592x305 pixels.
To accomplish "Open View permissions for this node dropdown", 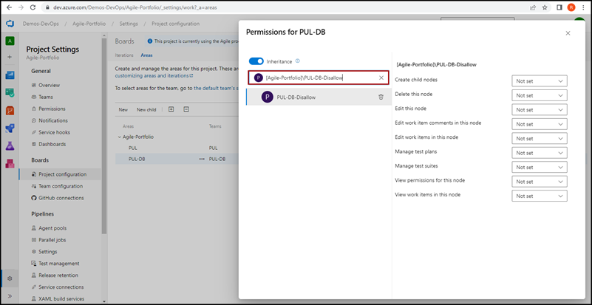I will [540, 181].
